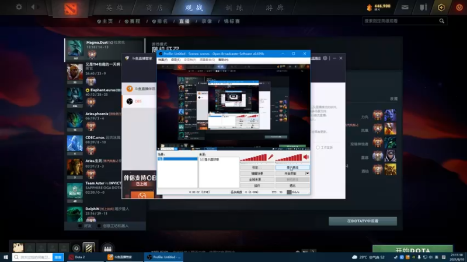Click the 编辑场景 edit scene button

(x=257, y=174)
